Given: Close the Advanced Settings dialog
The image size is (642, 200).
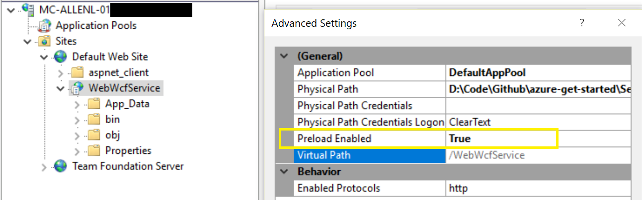Looking at the screenshot, I should (x=622, y=23).
